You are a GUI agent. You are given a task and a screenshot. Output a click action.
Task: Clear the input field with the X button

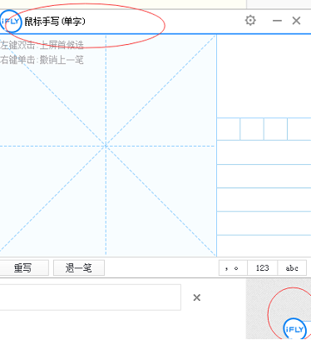pyautogui.click(x=197, y=297)
